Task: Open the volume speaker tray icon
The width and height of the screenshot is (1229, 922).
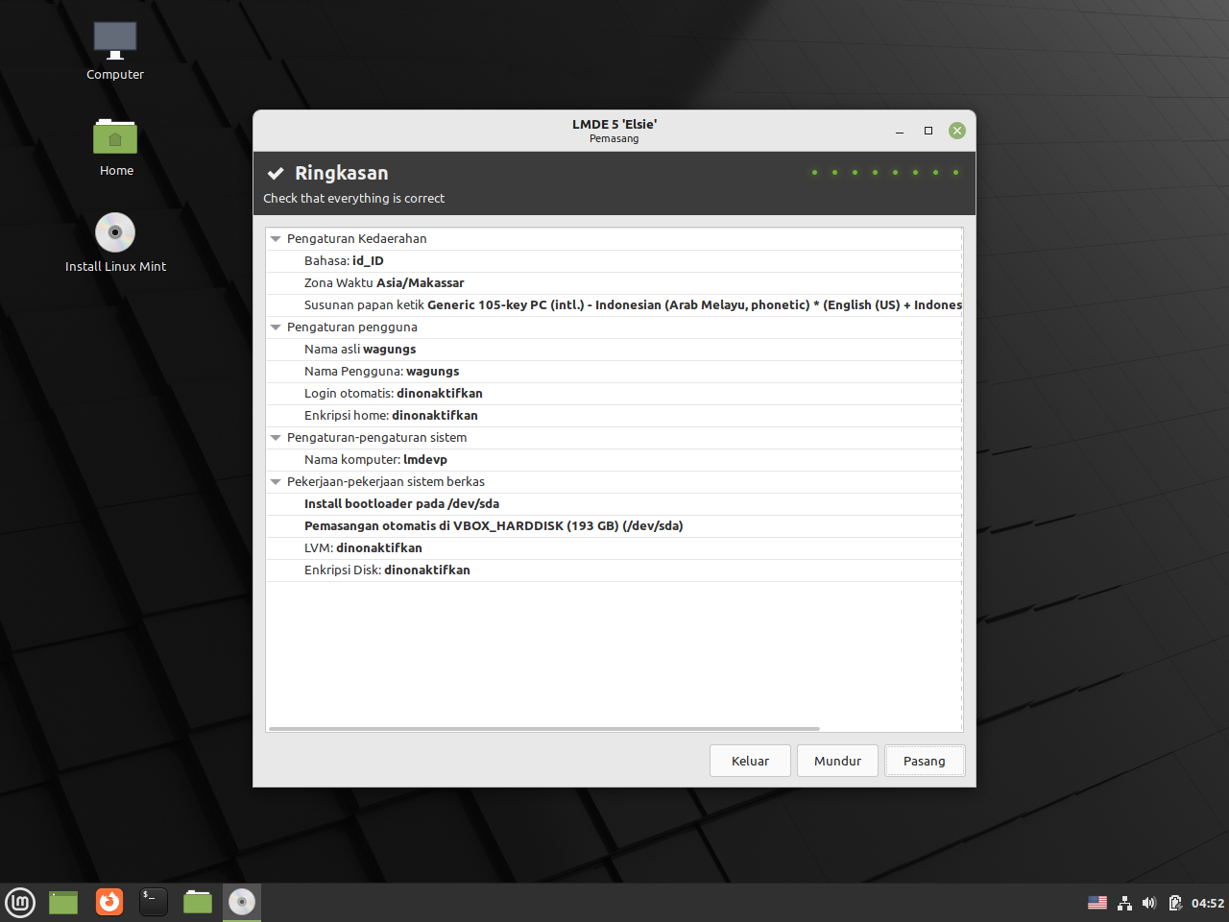Action: pos(1149,903)
